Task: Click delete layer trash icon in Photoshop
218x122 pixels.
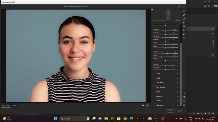Action: [213, 114]
